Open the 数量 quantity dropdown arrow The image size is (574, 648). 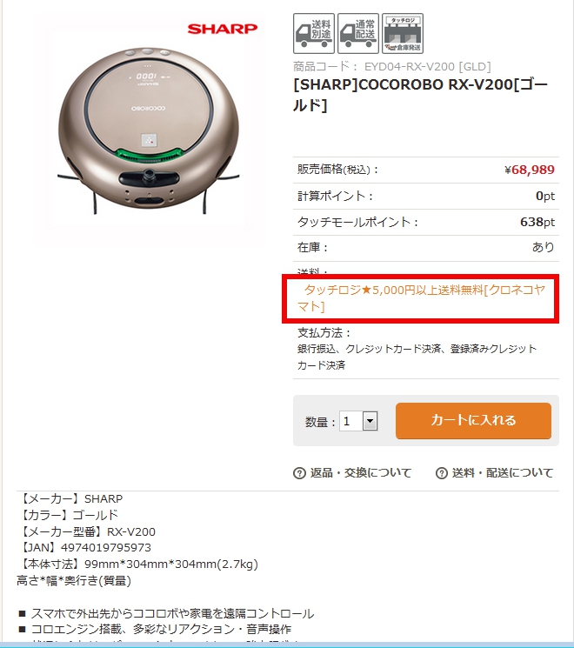click(370, 421)
